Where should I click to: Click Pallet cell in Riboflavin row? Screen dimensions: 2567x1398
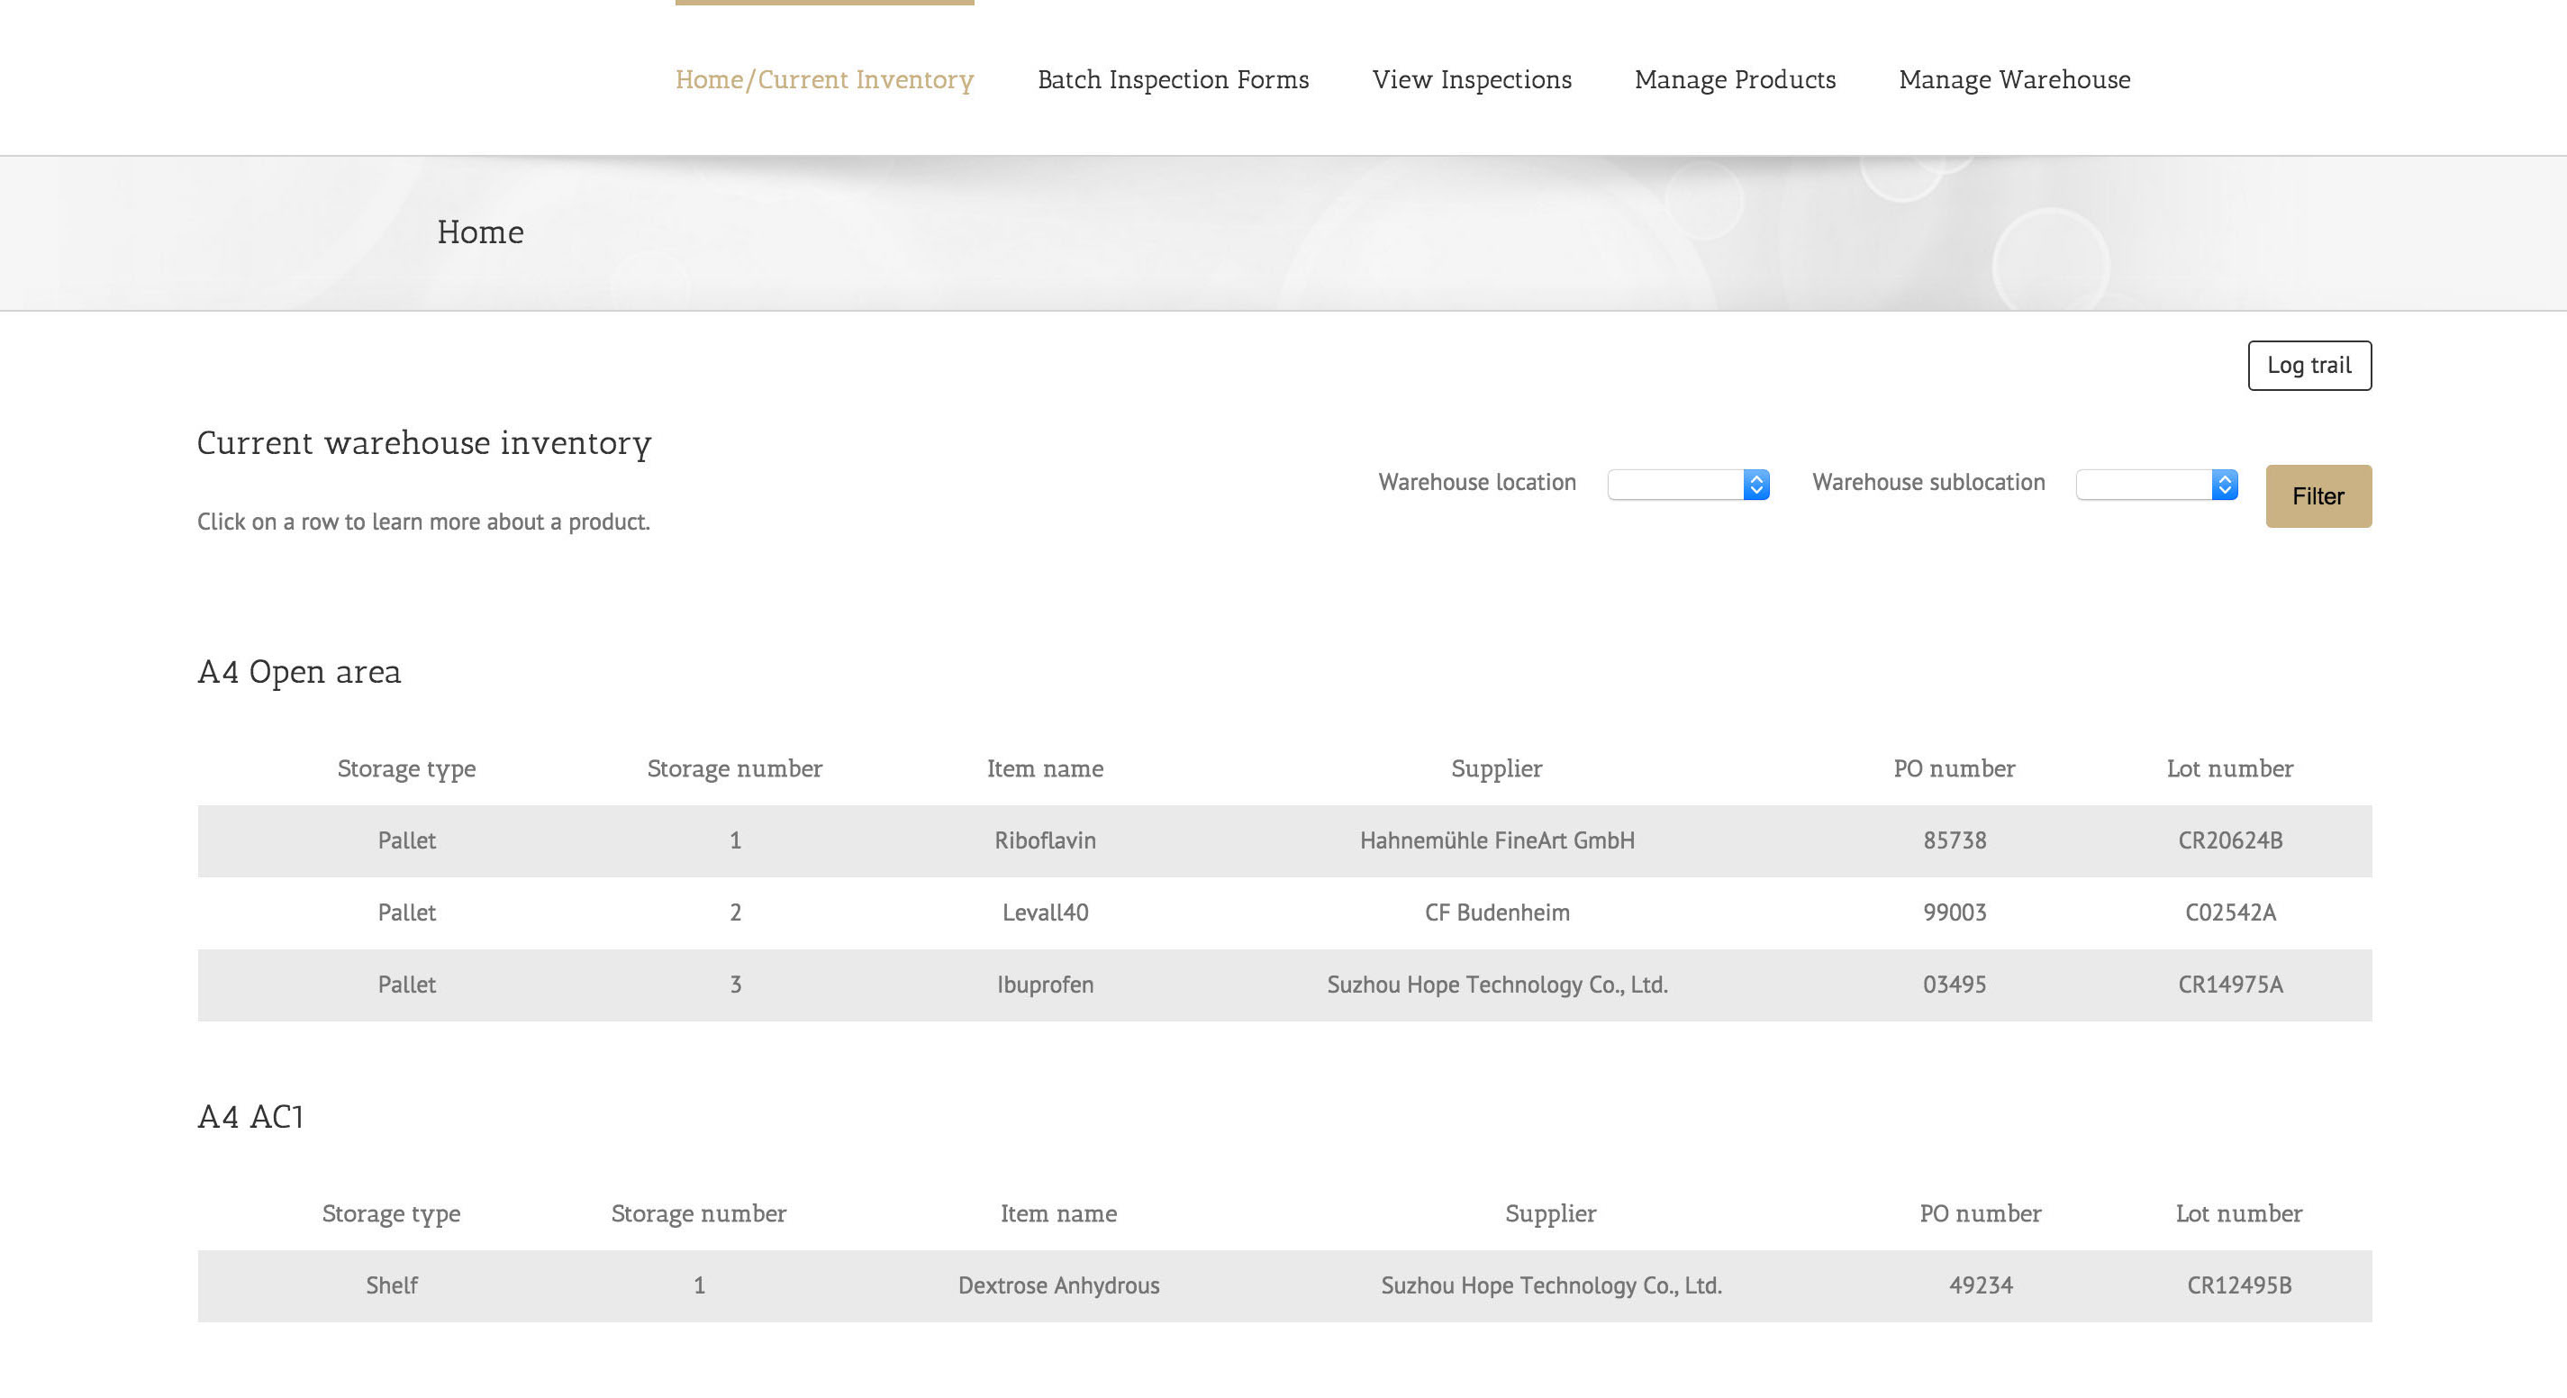pos(406,841)
